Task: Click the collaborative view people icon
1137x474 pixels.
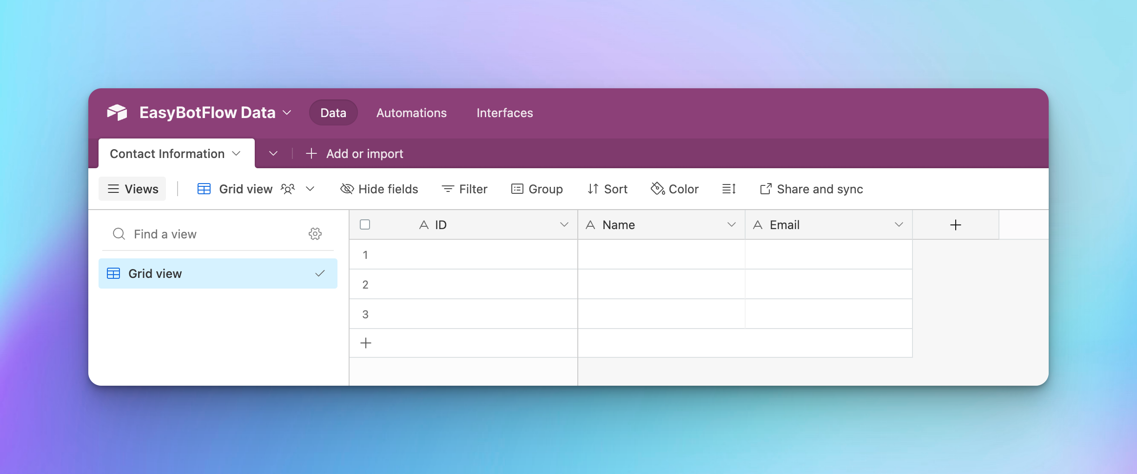Action: click(x=288, y=189)
